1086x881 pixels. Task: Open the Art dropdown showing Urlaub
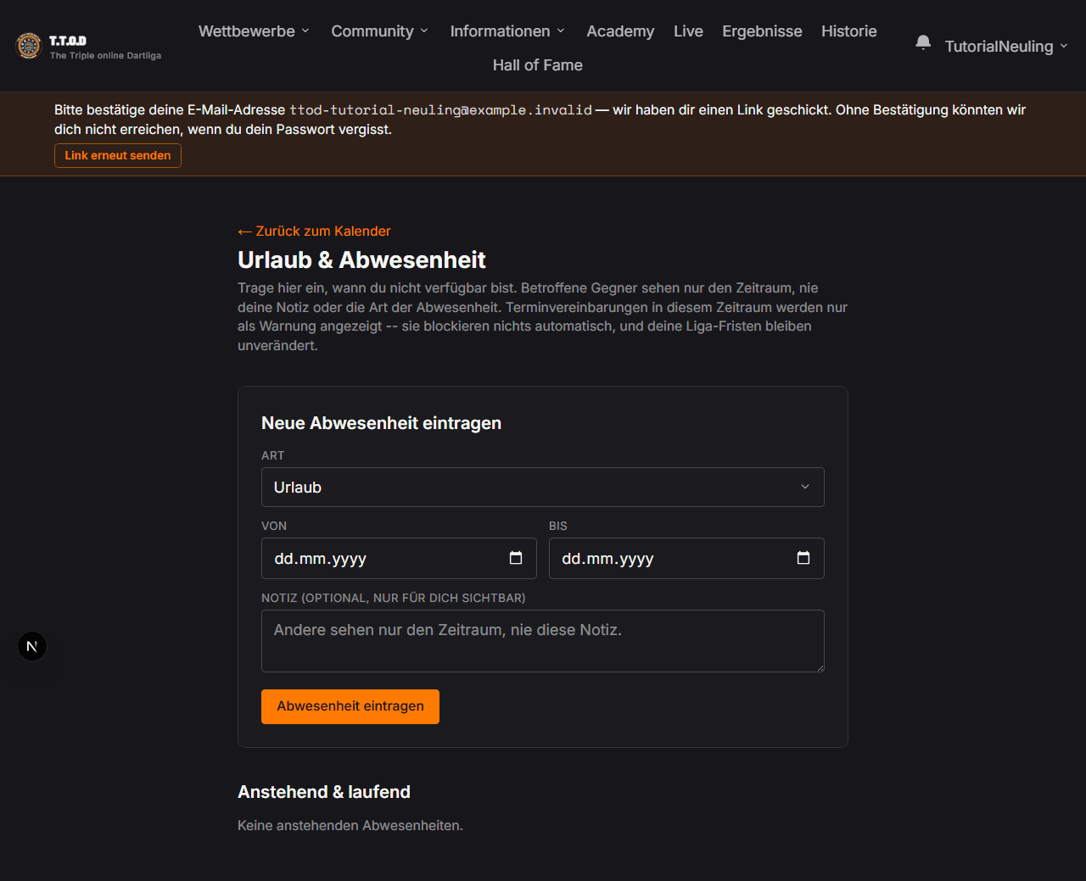click(x=543, y=488)
